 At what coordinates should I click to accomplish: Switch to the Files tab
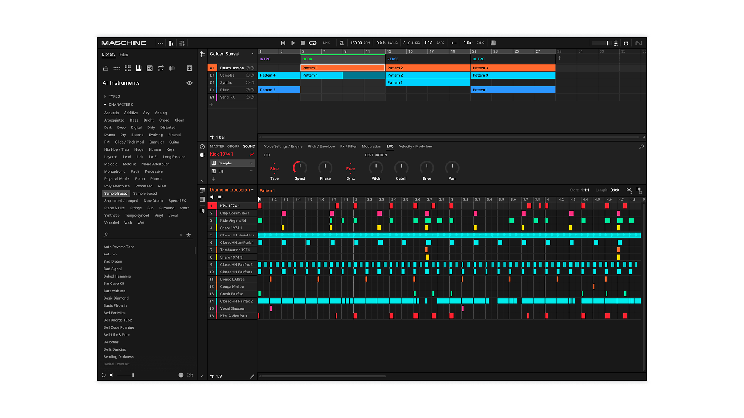(124, 55)
